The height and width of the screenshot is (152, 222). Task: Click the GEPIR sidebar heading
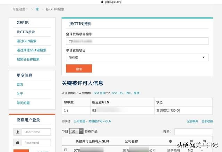tap(23, 23)
